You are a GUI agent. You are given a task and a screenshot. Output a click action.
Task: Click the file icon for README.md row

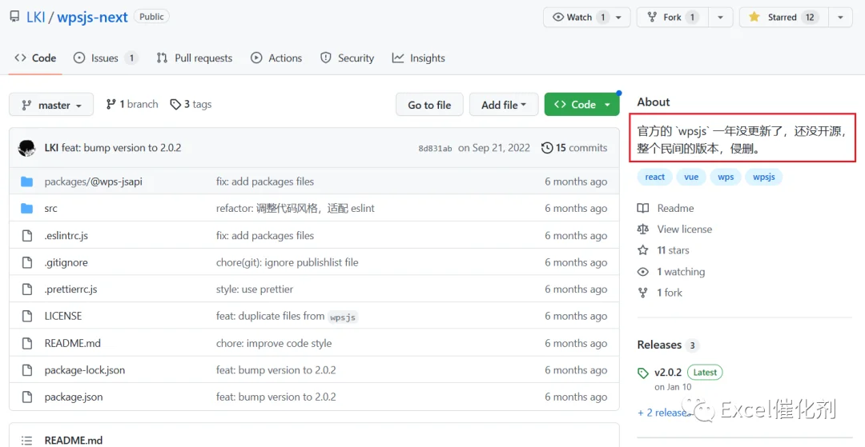point(26,343)
